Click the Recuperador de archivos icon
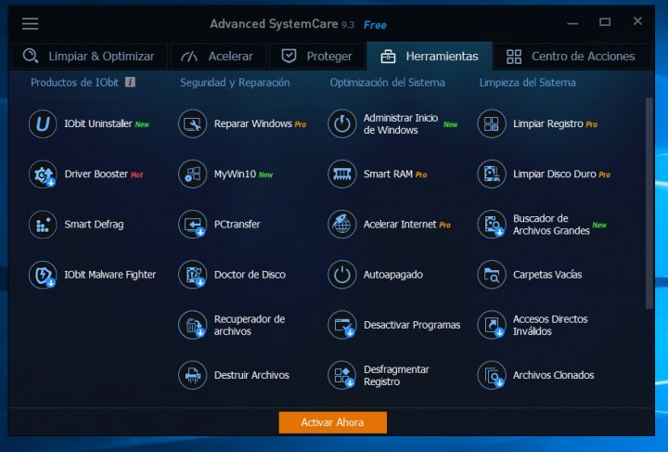Screen dimensions: 668x452 click(x=193, y=325)
